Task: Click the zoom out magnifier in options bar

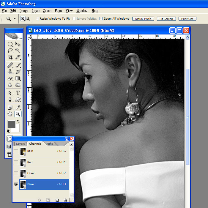Action: [28, 19]
